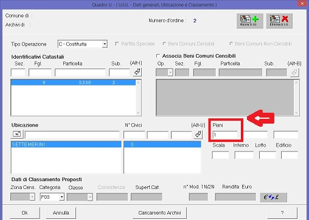Click the first N° Civici input field

(134, 135)
